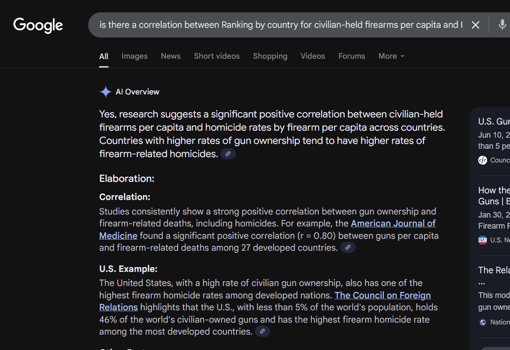Open the Short videos tab
Viewport: 510px width, 350px height.
pos(217,56)
